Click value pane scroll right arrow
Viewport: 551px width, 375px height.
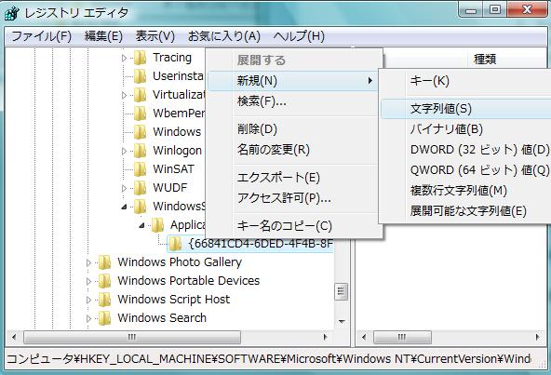(537, 338)
